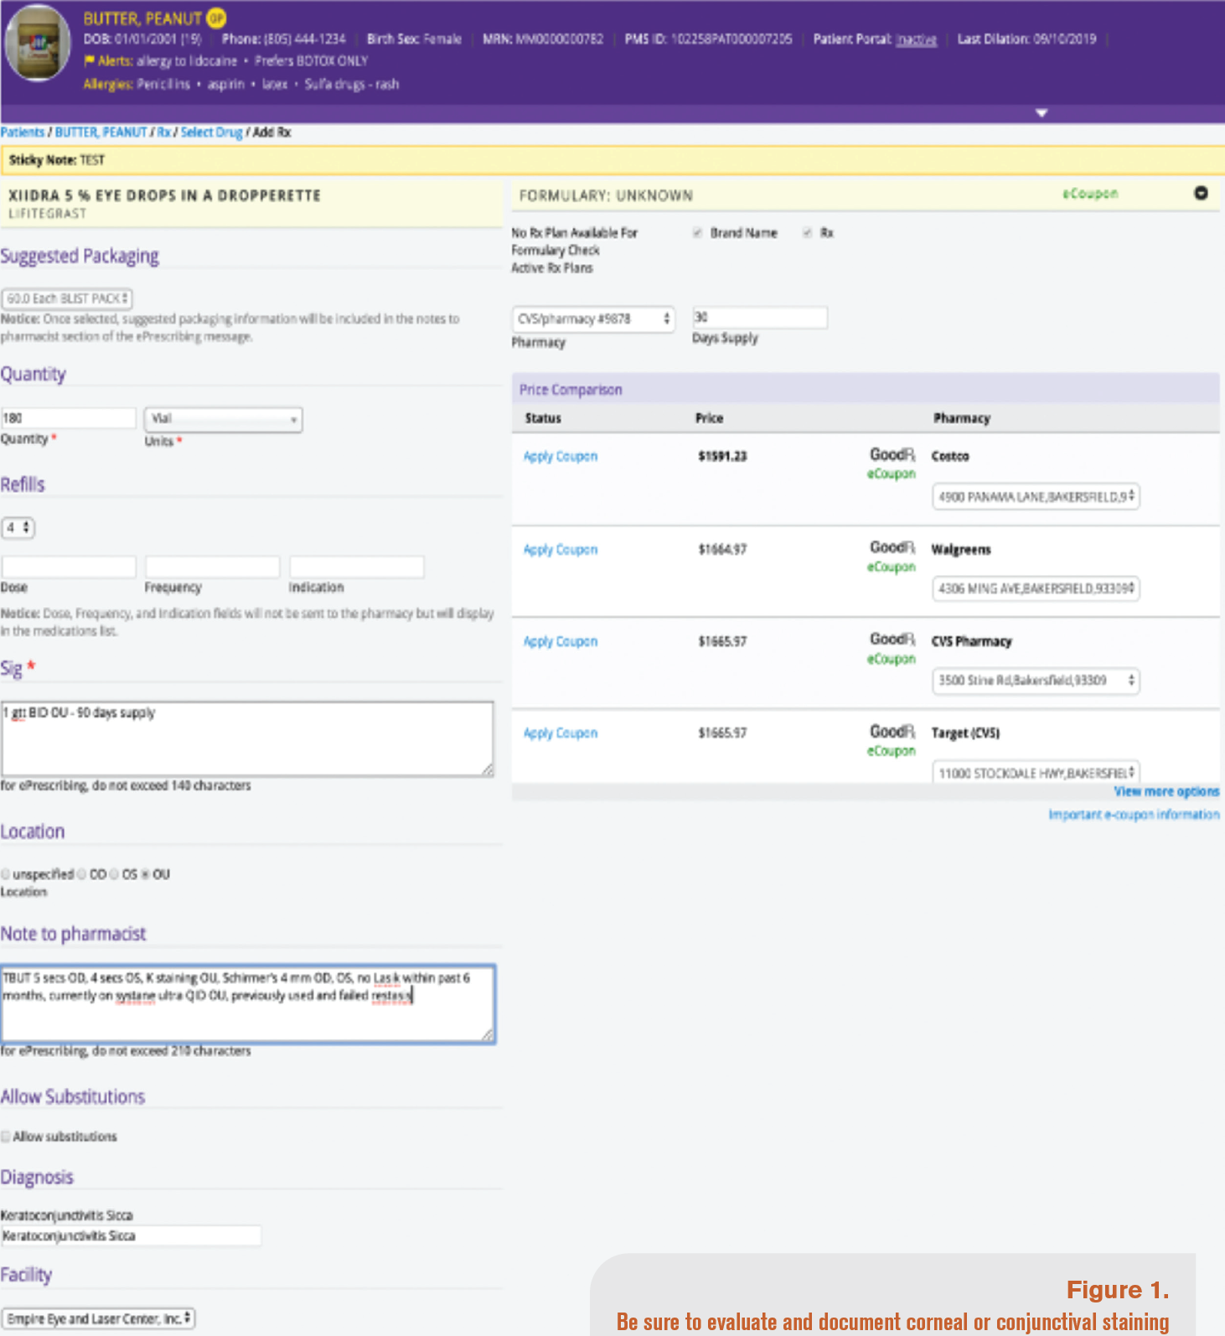This screenshot has width=1225, height=1336.
Task: Click the Diagnosis input field
Action: (x=131, y=1236)
